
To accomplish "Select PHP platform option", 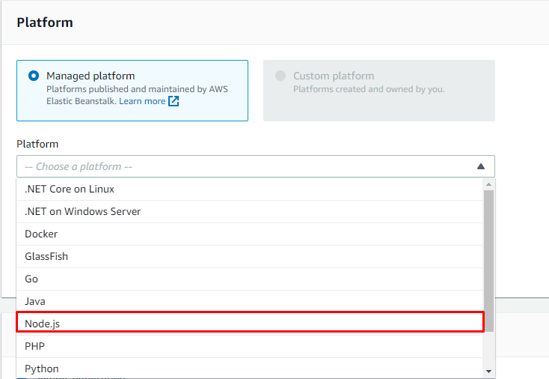I will [249, 346].
